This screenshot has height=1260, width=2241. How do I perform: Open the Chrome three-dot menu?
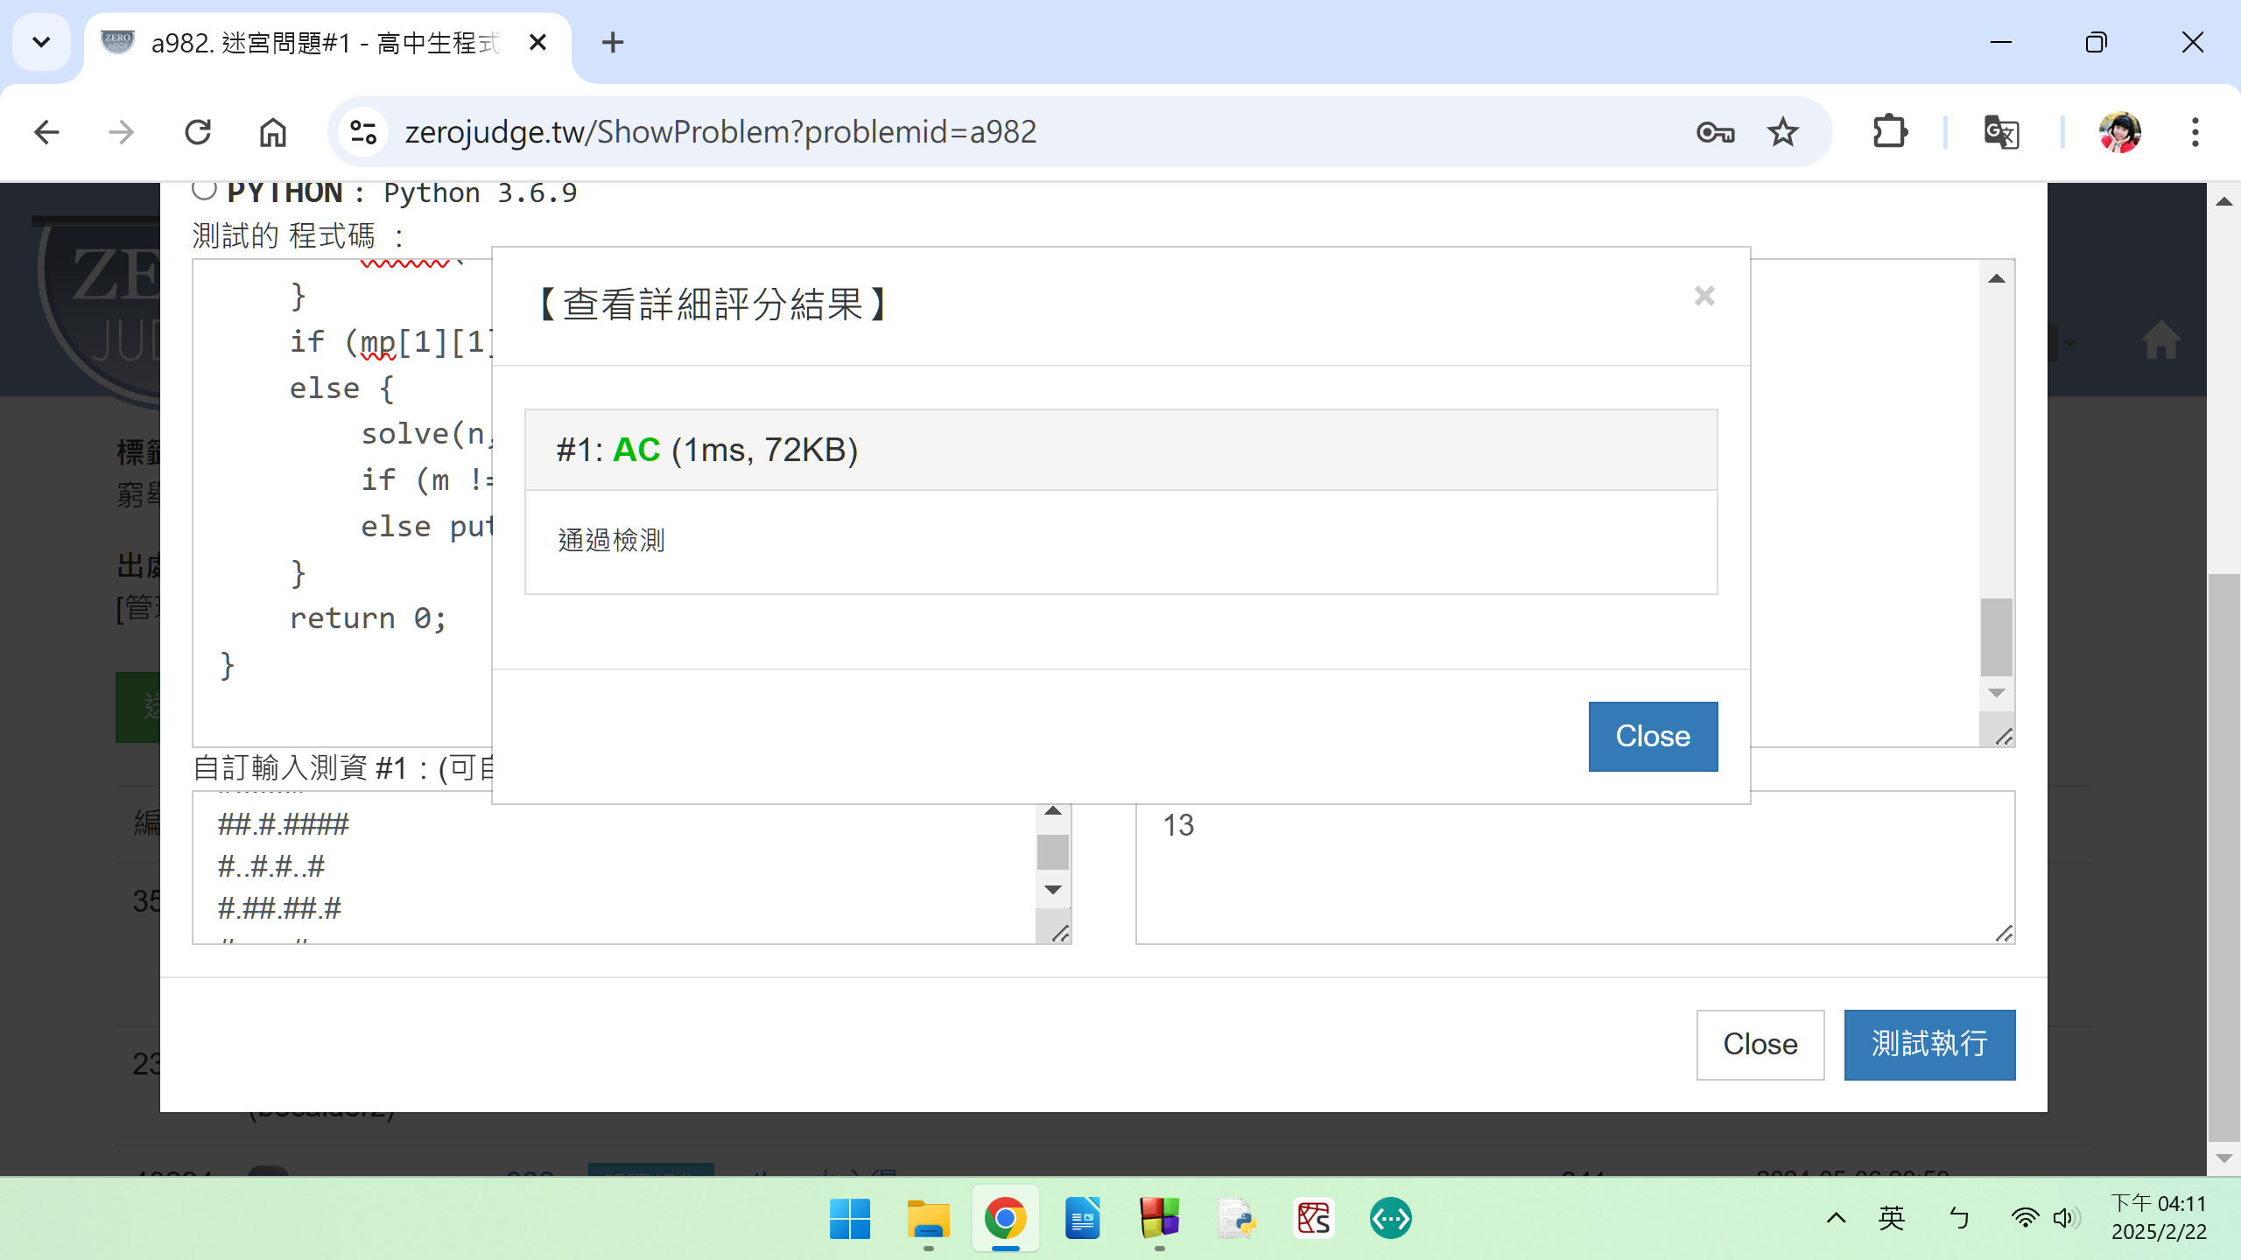click(x=2195, y=132)
